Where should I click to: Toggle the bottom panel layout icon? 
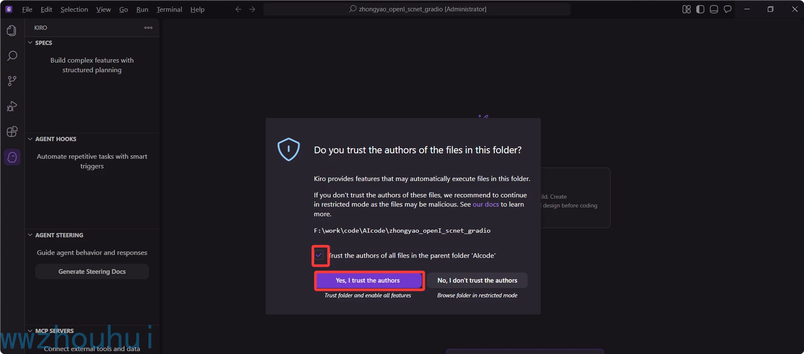pos(714,9)
